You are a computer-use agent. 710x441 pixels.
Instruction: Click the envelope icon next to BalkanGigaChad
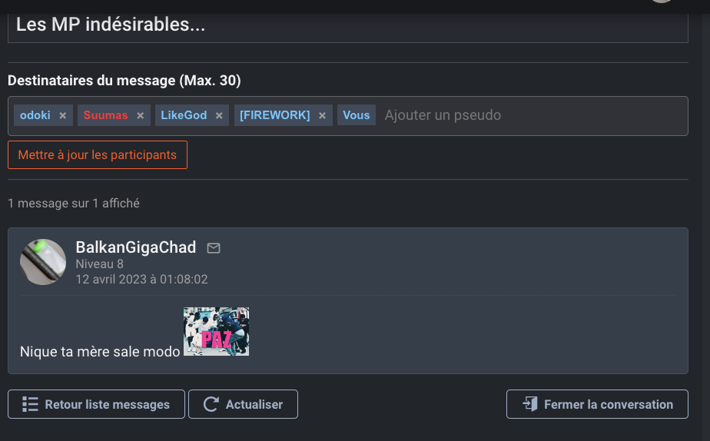(214, 248)
